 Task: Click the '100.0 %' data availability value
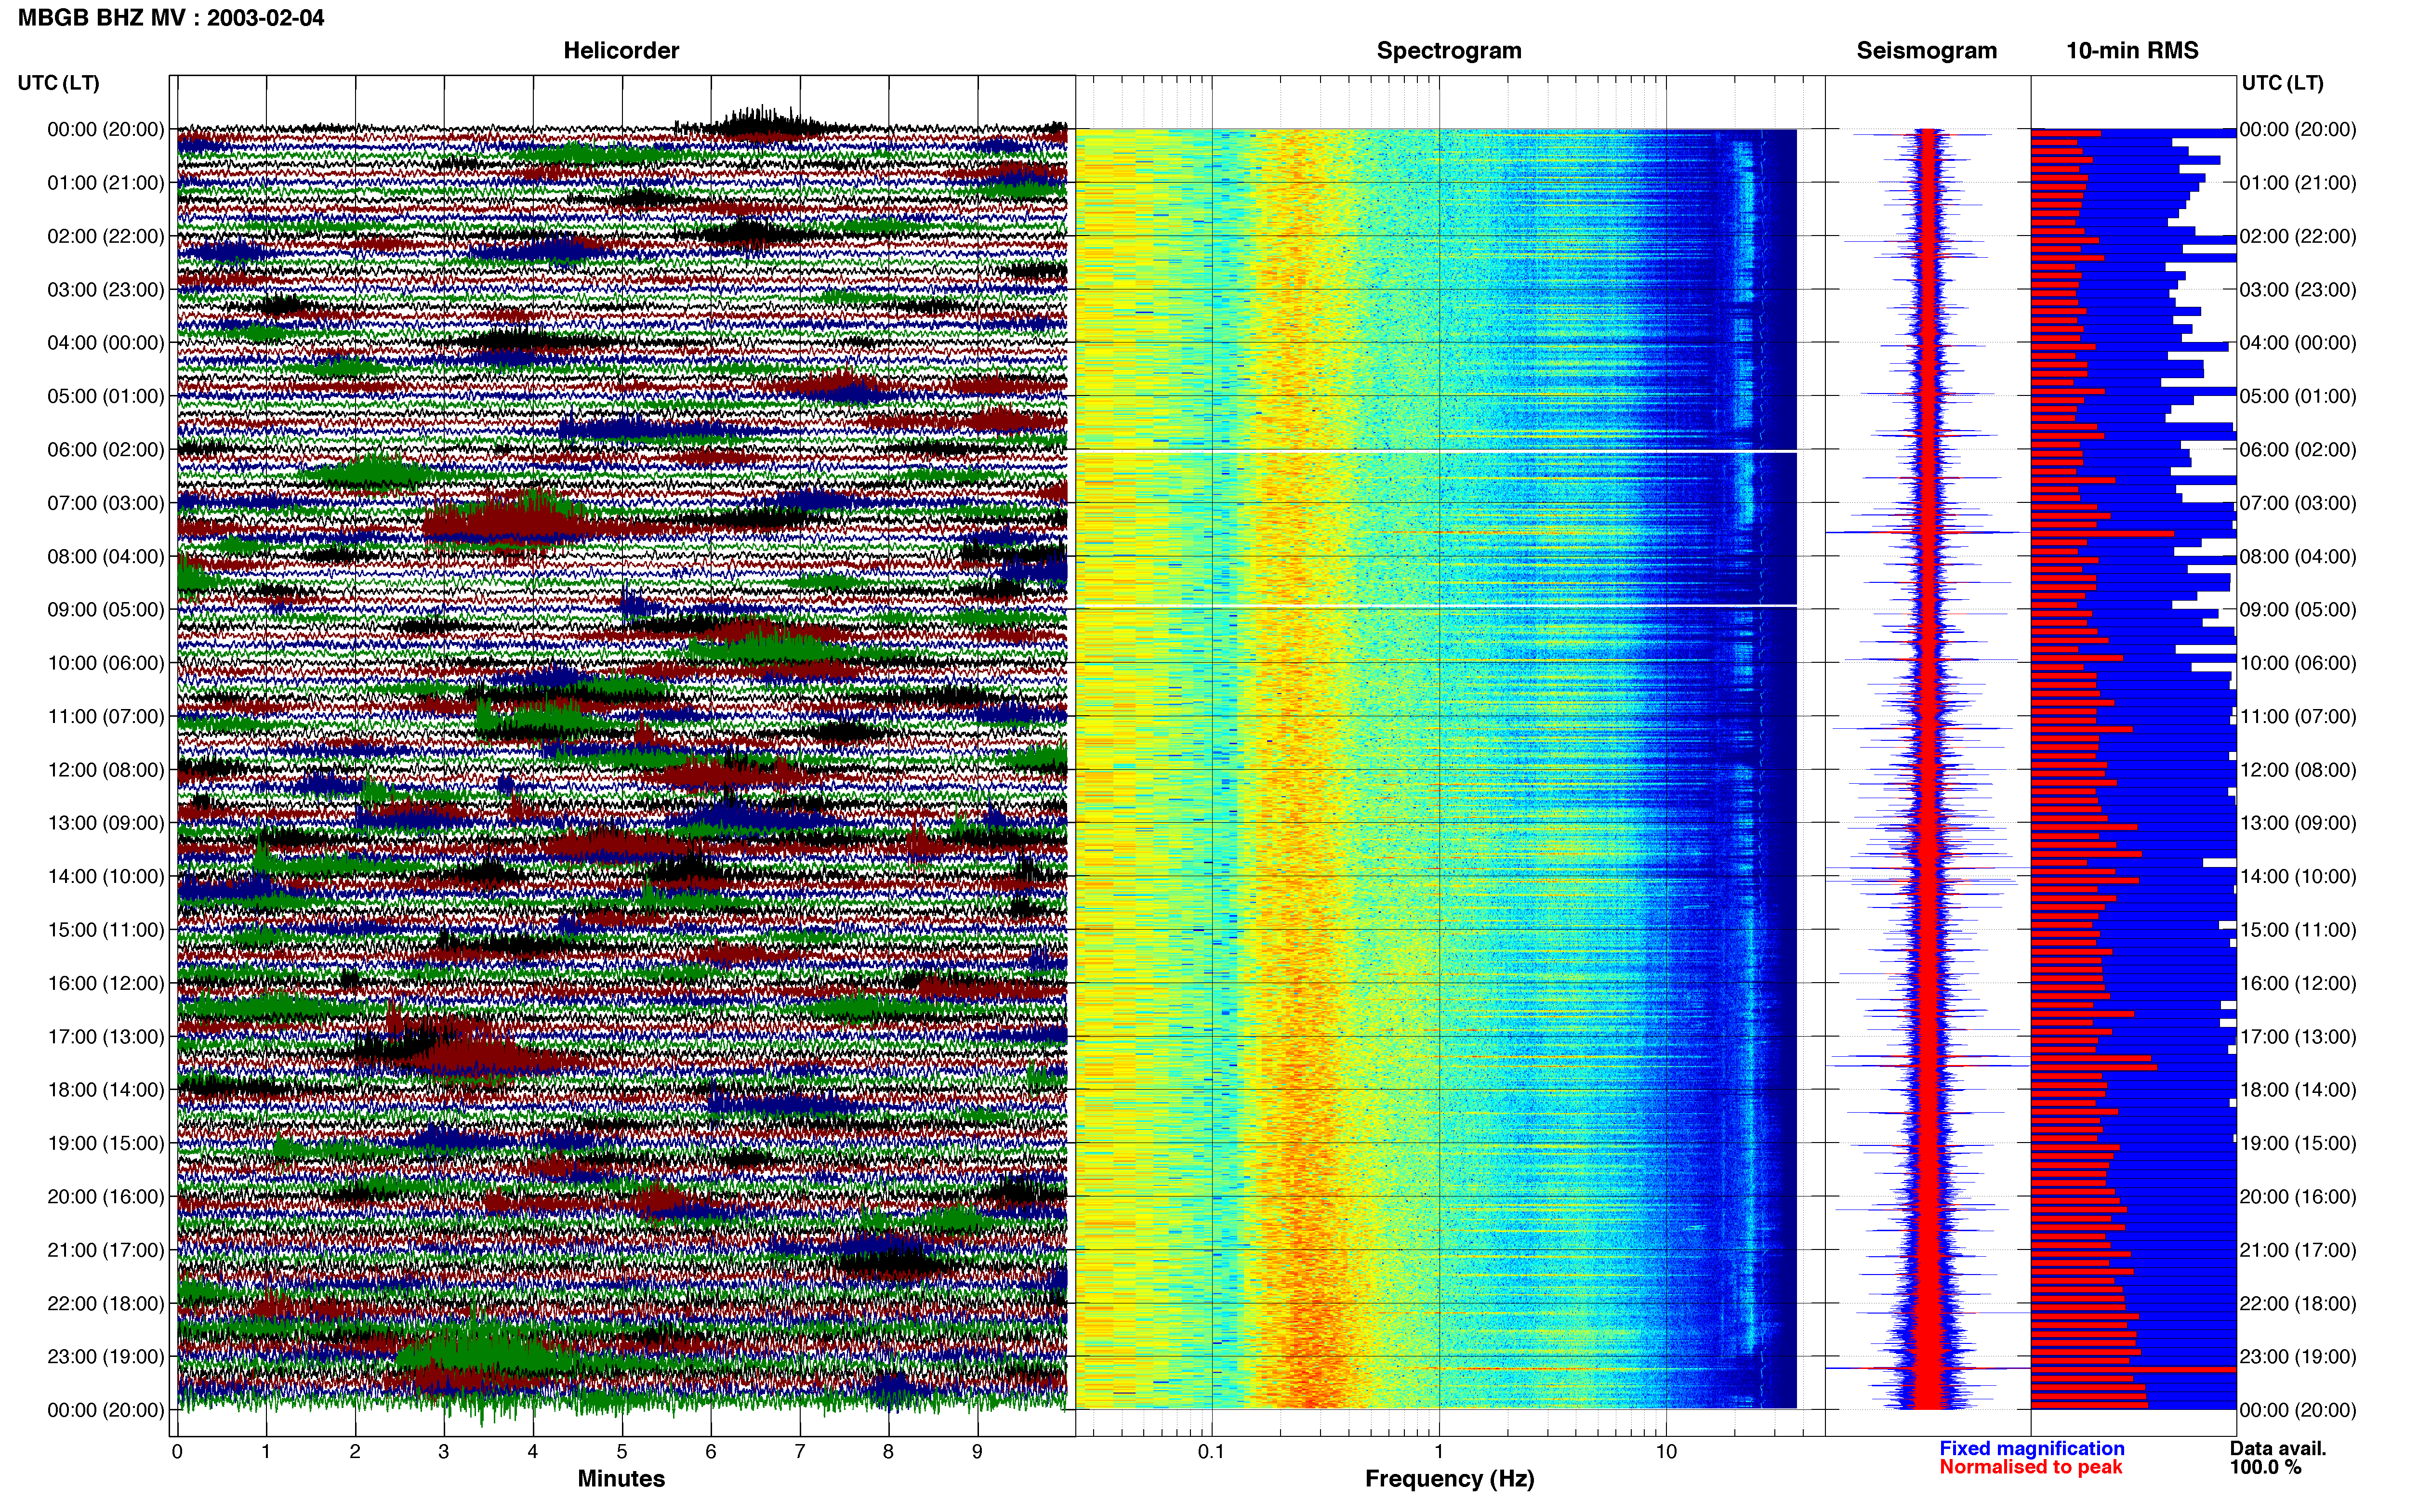(x=2265, y=1467)
